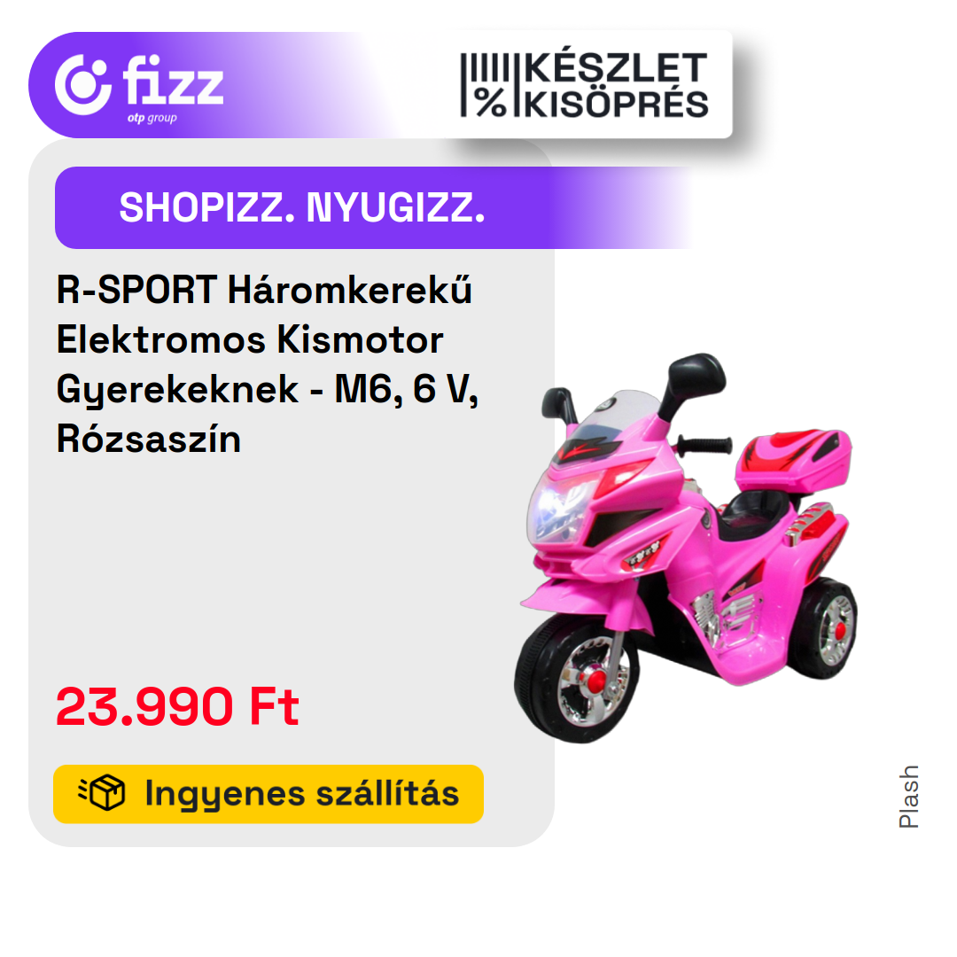This screenshot has height=957, width=957.
Task: Click the motorcycle's large black mirror
Action: coord(694,383)
